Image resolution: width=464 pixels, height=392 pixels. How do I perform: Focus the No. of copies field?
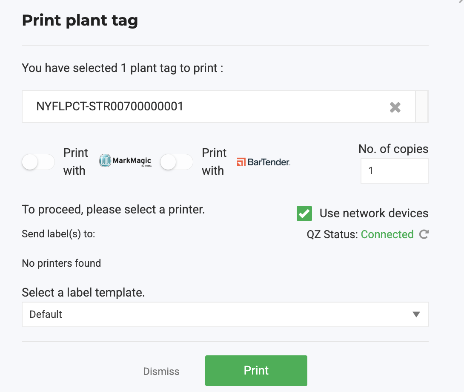[395, 171]
